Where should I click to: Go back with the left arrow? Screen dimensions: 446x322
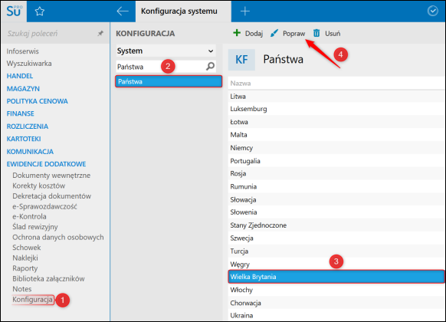[123, 11]
